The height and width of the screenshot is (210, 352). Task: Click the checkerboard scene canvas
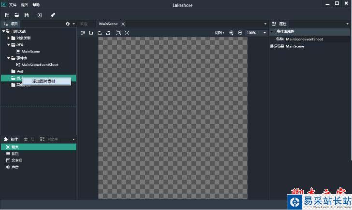click(x=173, y=118)
